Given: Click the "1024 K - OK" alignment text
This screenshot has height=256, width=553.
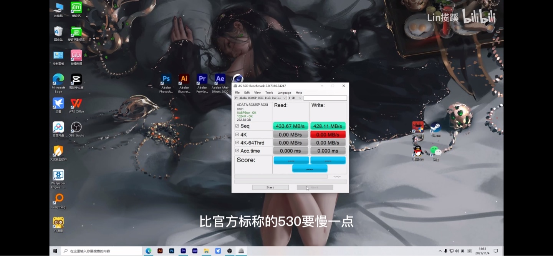Looking at the screenshot, I should (245, 116).
